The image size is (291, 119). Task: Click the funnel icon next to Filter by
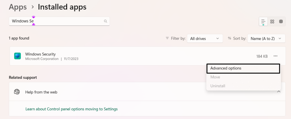click(167, 38)
